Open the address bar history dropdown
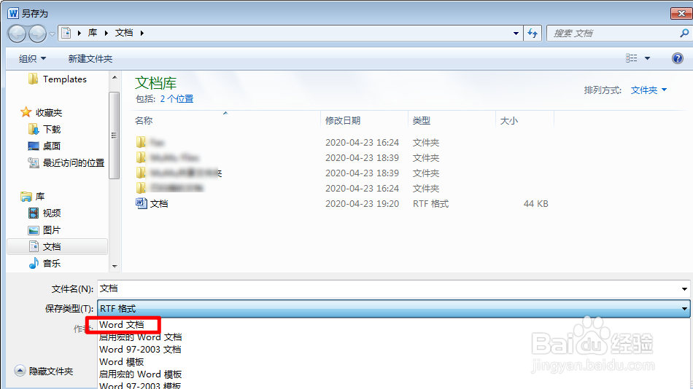 click(x=516, y=33)
